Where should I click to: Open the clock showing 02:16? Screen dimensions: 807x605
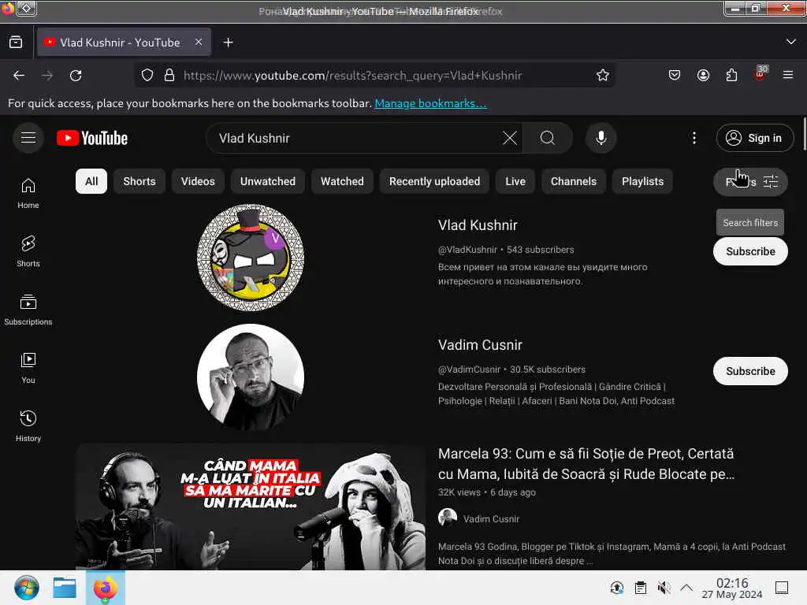click(x=732, y=588)
